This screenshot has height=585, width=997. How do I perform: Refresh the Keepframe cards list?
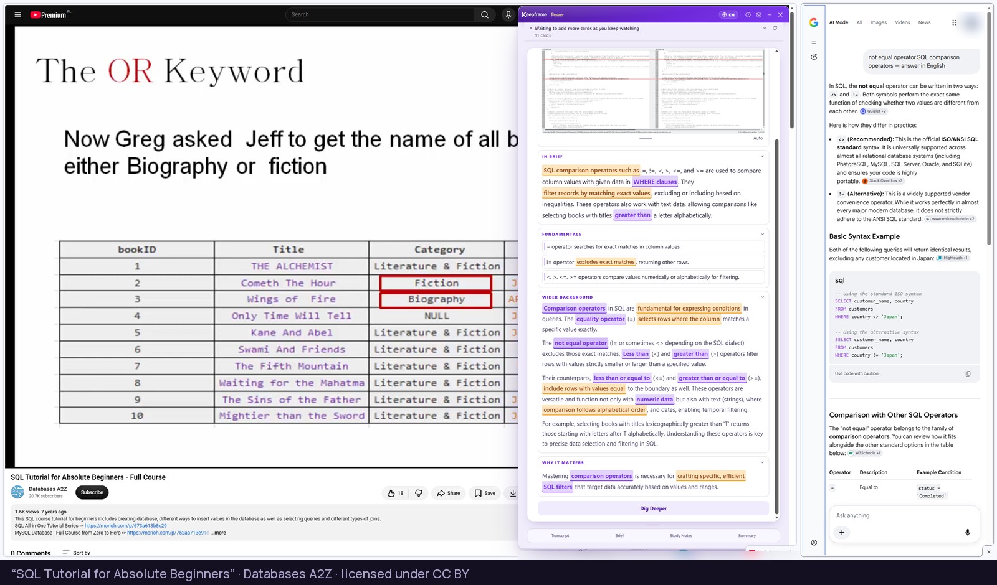click(x=775, y=28)
